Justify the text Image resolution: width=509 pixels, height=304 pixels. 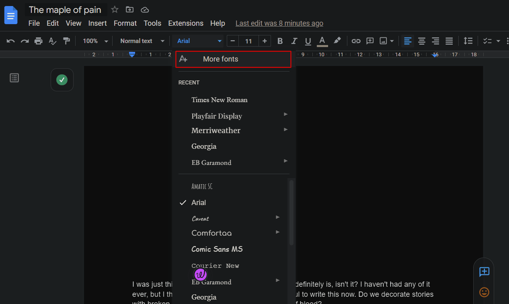[449, 41]
